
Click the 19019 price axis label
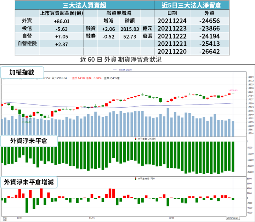(250, 77)
